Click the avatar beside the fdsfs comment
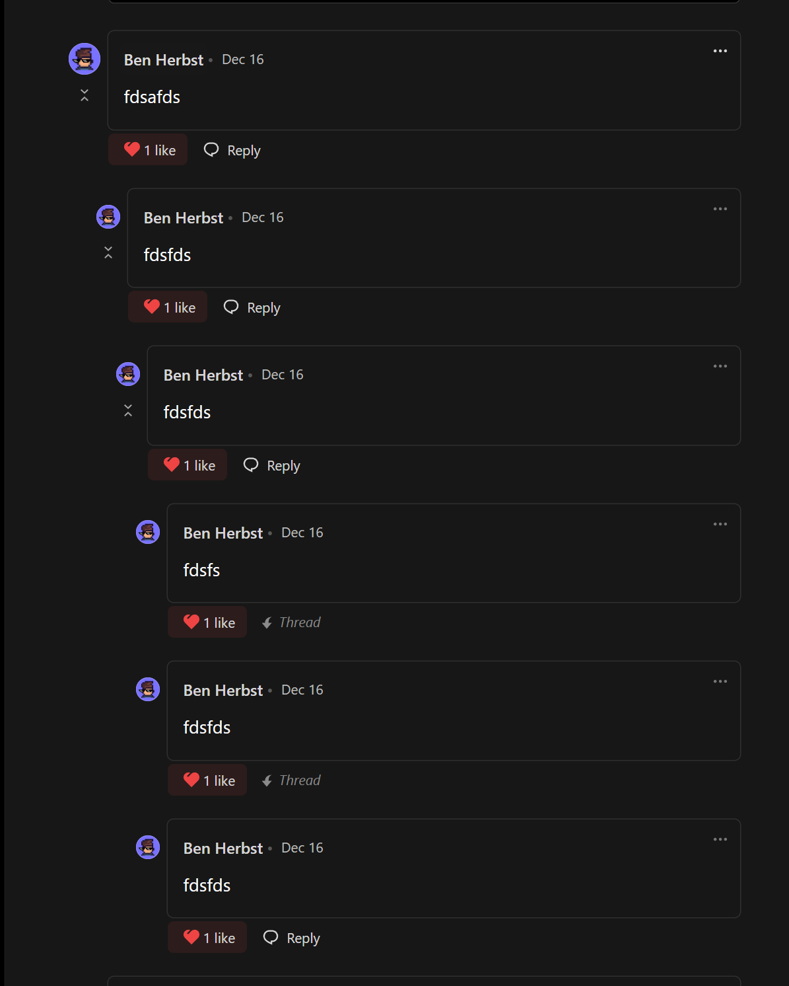The width and height of the screenshot is (789, 986). [x=148, y=532]
